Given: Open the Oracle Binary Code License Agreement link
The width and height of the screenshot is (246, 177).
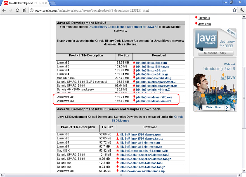Looking at the screenshot, I should [123, 27].
